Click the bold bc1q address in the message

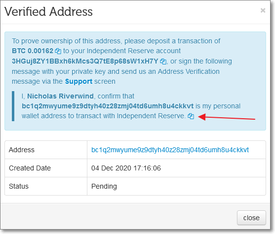pos(108,106)
